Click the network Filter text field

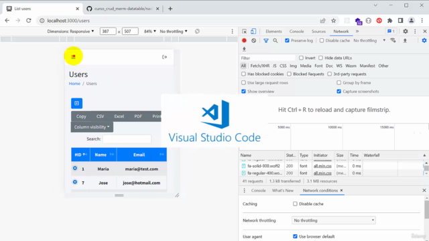point(267,58)
